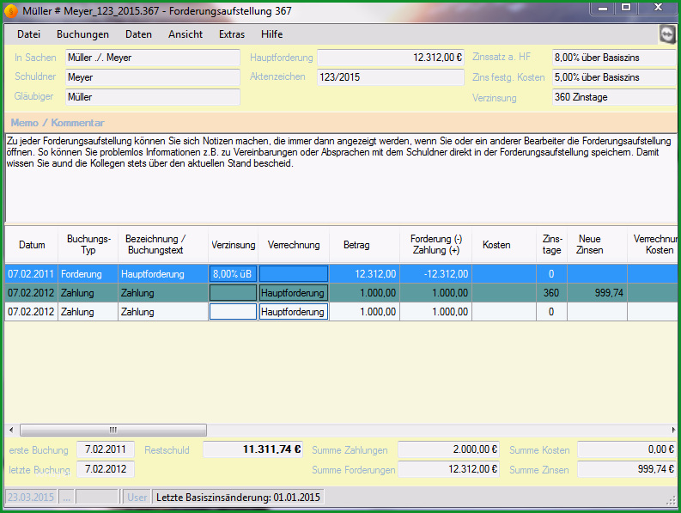Focus the In Sachen field
The image size is (681, 513).
(153, 58)
